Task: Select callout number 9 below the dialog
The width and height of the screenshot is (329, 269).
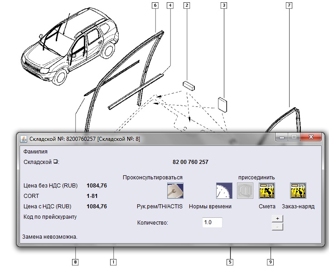Action: 271,262
